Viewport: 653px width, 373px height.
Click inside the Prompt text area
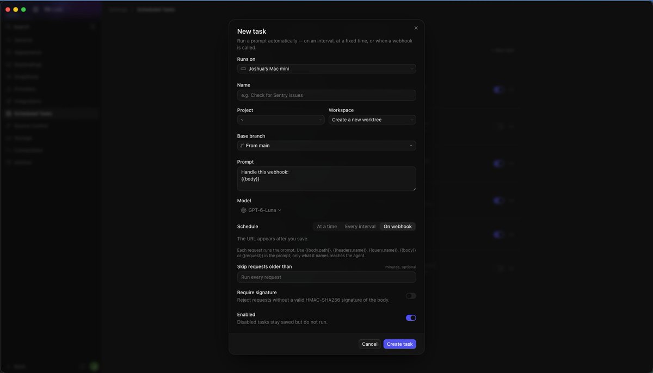pyautogui.click(x=326, y=179)
